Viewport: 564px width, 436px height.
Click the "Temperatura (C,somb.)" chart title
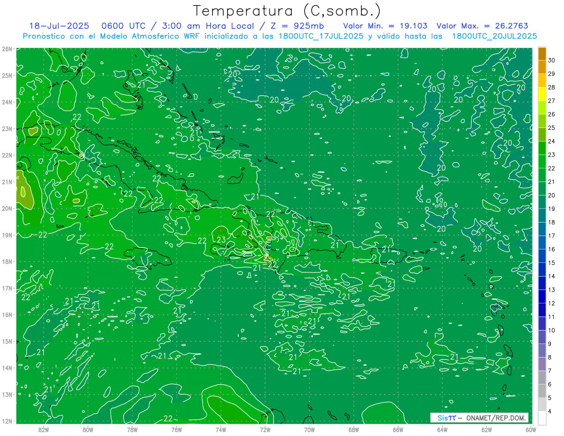pyautogui.click(x=287, y=11)
